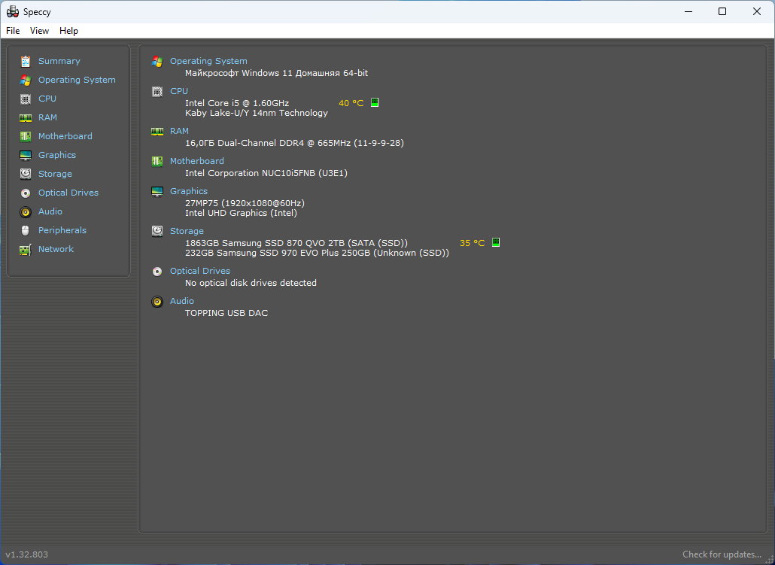775x565 pixels.
Task: Open the File menu
Action: (13, 31)
